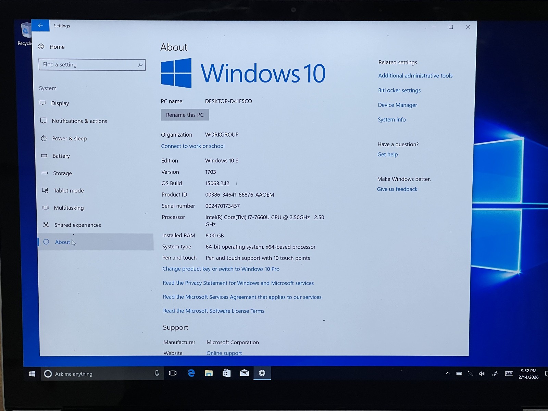Open System info link
Viewport: 548px width, 411px height.
tap(391, 120)
